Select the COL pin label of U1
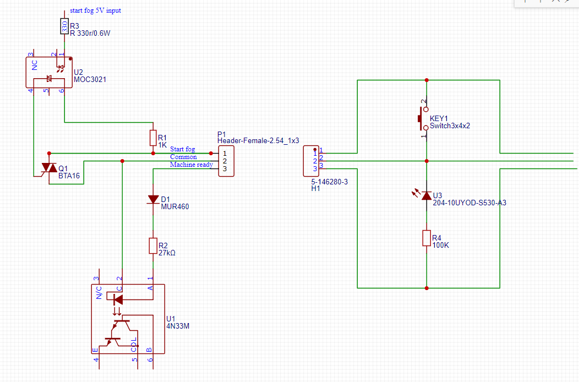The width and height of the screenshot is (579, 382). click(x=134, y=345)
